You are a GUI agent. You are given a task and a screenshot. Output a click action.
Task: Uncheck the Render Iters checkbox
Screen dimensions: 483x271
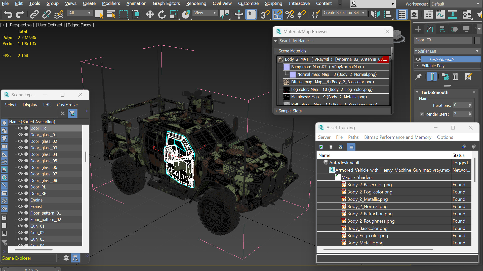pos(422,114)
